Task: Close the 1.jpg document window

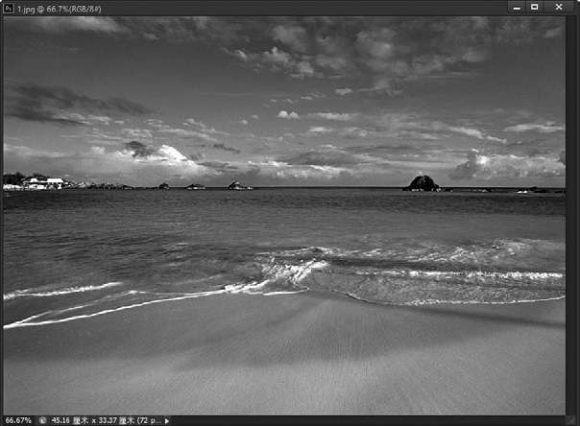Action: 559,7
